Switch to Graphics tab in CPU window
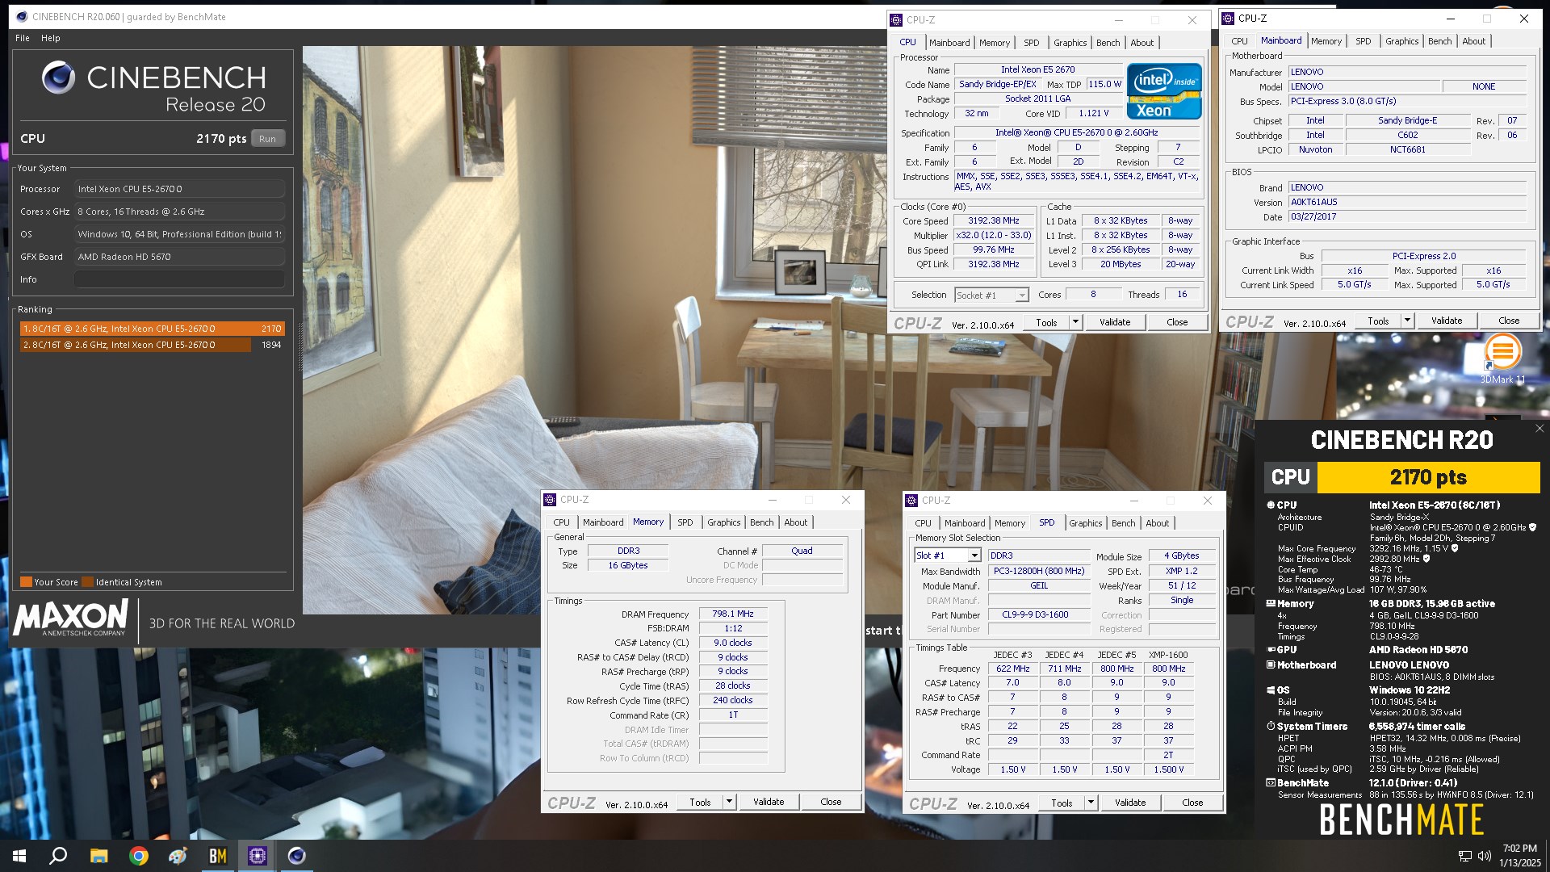1550x872 pixels. (1070, 43)
